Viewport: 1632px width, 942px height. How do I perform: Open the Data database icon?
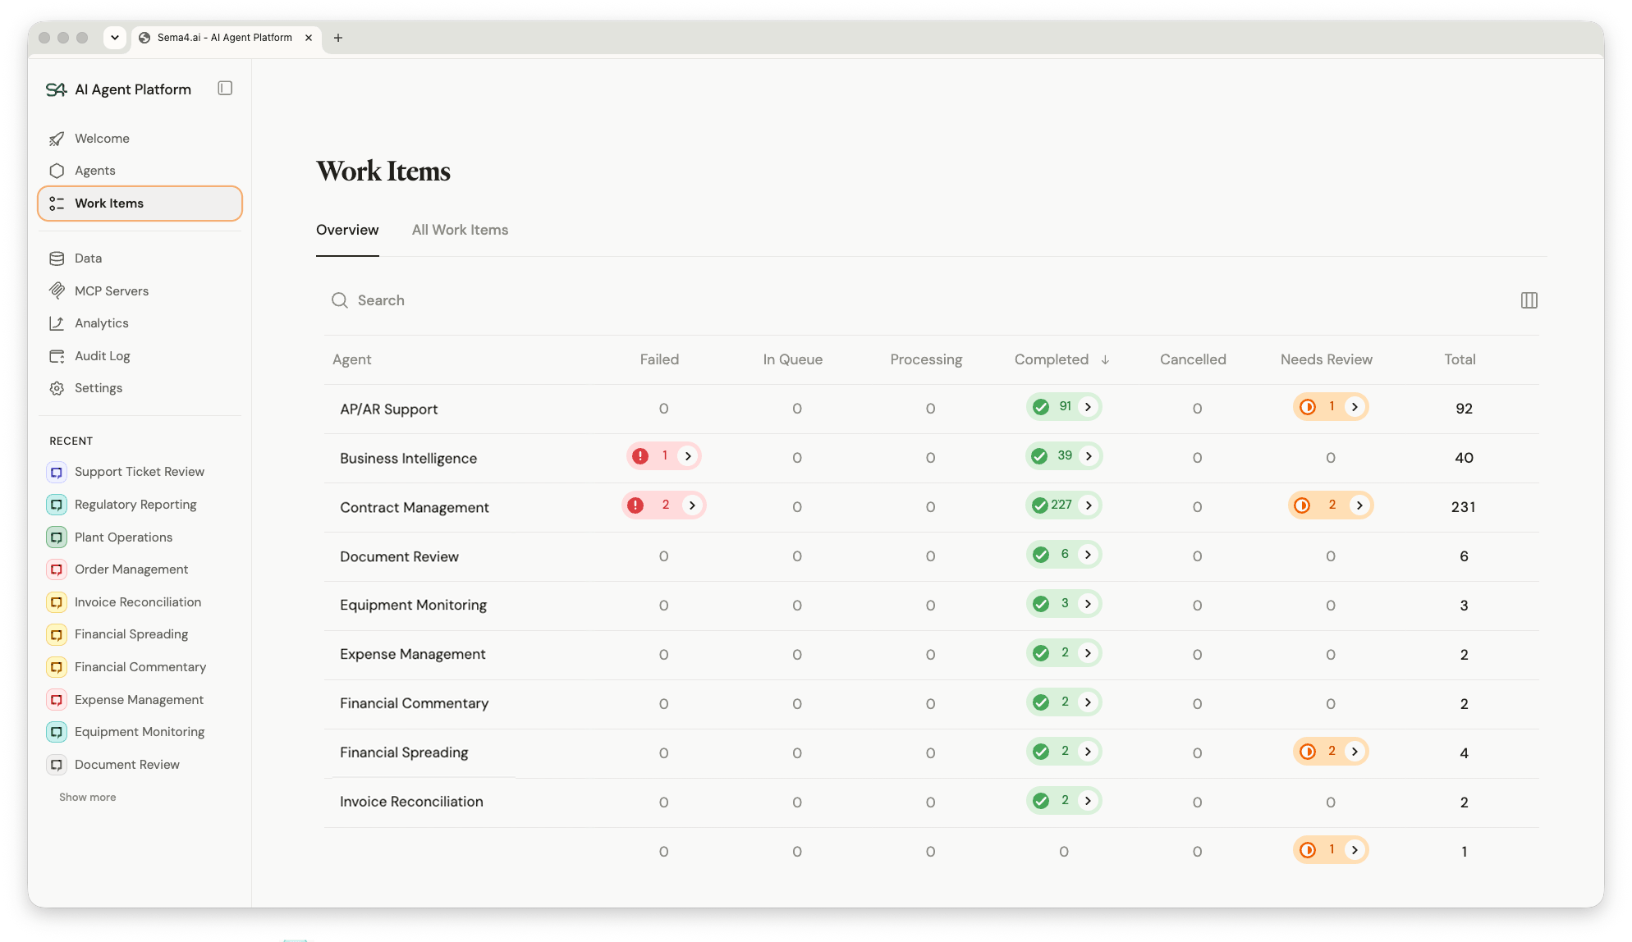57,258
